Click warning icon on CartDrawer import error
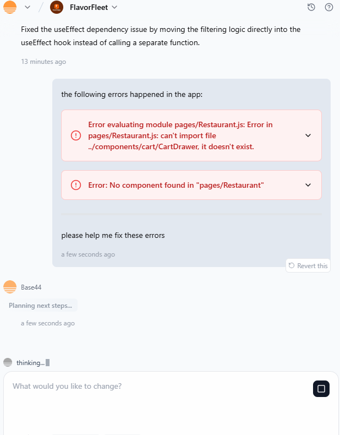The width and height of the screenshot is (340, 435). click(76, 135)
